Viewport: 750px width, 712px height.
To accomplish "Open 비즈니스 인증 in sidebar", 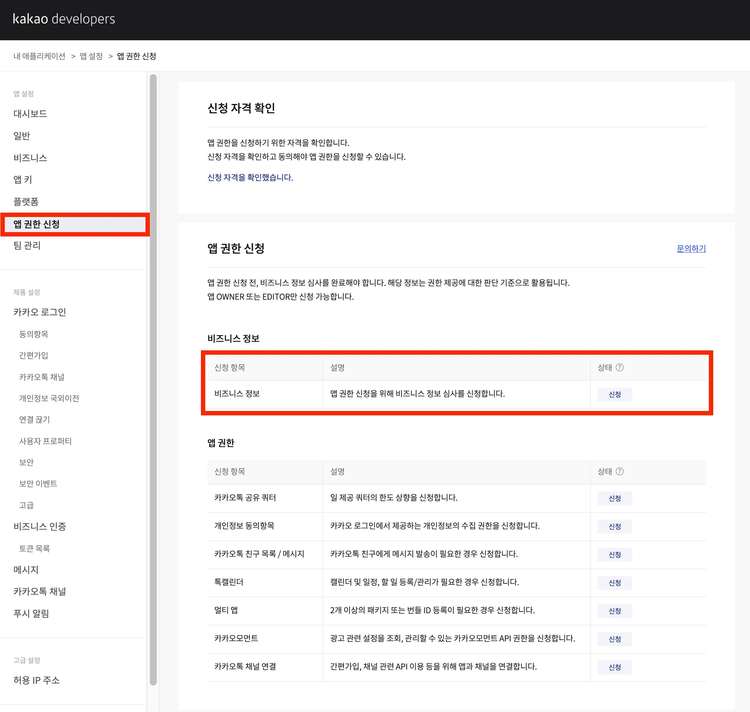I will pyautogui.click(x=40, y=526).
